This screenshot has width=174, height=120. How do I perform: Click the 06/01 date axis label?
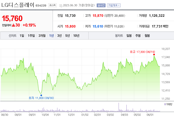point(150,115)
